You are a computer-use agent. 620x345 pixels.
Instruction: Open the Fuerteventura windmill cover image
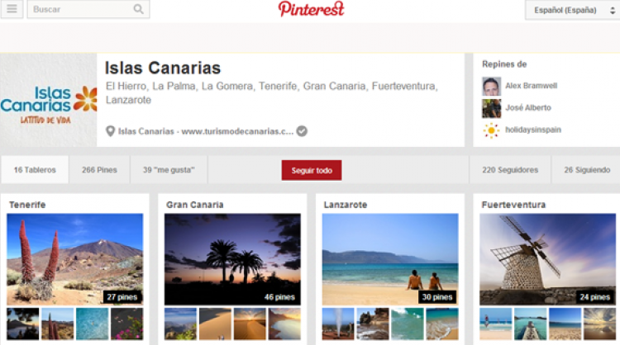pos(547,259)
